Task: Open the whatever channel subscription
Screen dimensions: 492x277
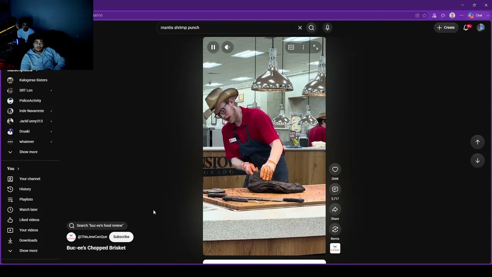Action: (x=30, y=142)
